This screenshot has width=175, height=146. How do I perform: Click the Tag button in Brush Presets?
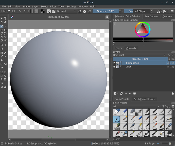(166, 106)
